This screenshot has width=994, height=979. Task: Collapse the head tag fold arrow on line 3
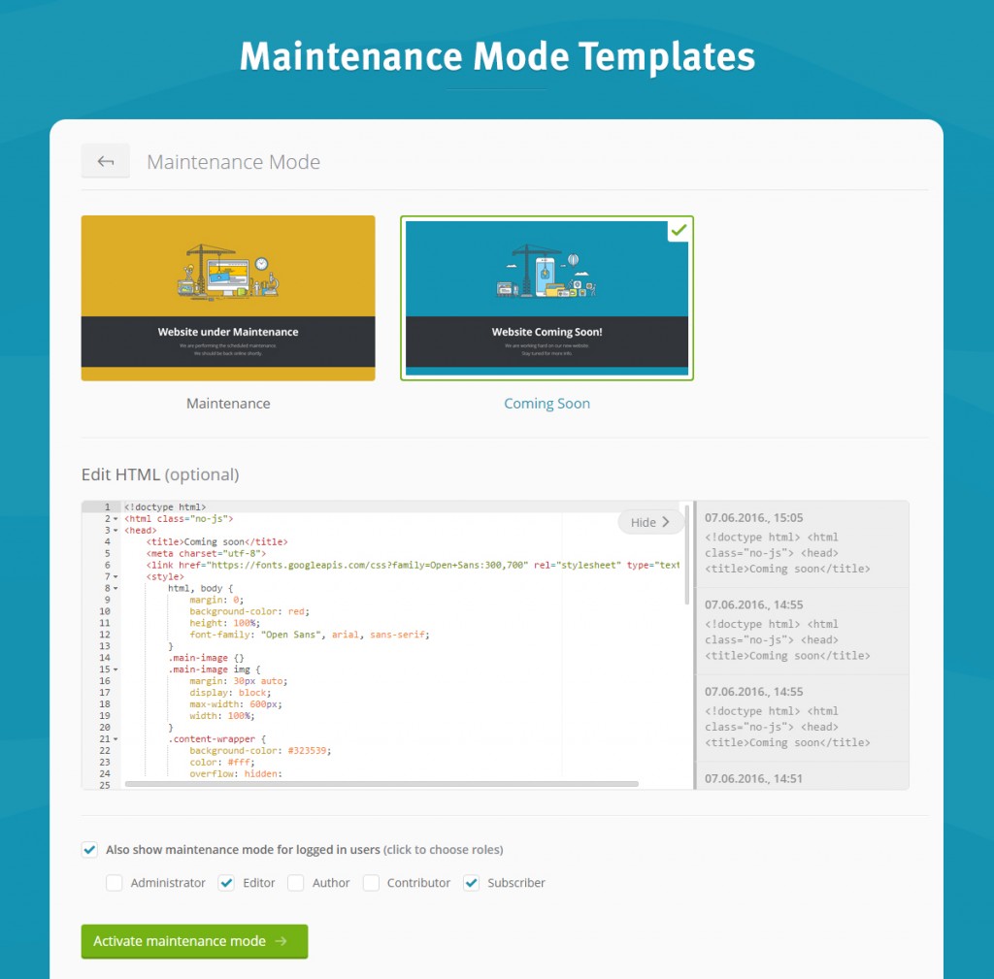(x=116, y=531)
